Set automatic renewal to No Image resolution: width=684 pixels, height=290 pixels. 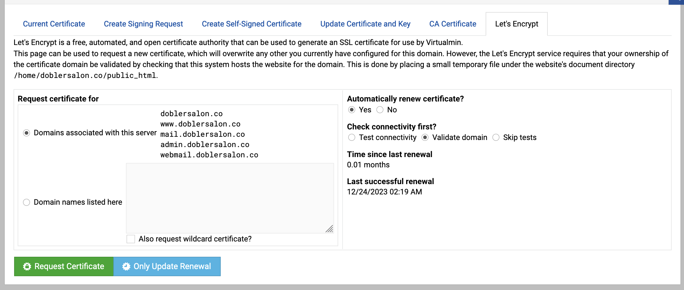pos(380,110)
